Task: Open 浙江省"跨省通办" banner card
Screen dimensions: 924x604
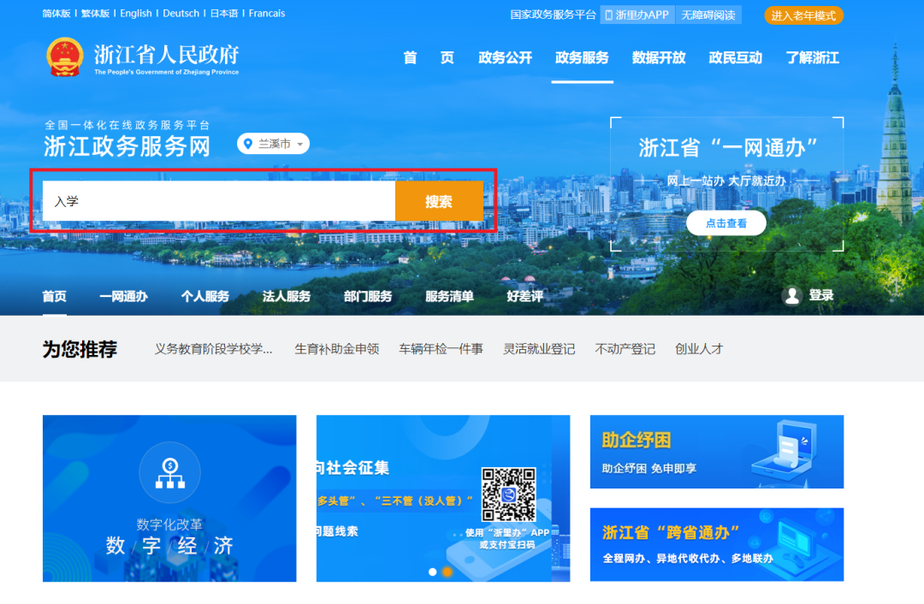Action: pos(717,544)
